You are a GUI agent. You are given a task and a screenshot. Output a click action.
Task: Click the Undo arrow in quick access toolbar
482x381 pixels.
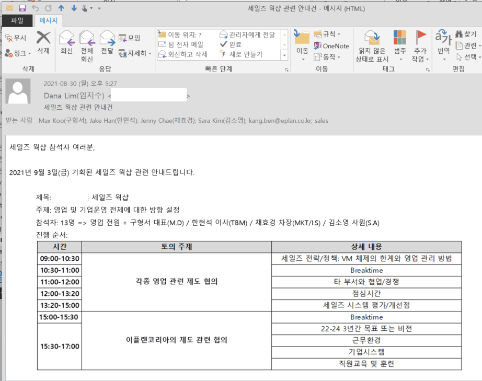pyautogui.click(x=35, y=8)
